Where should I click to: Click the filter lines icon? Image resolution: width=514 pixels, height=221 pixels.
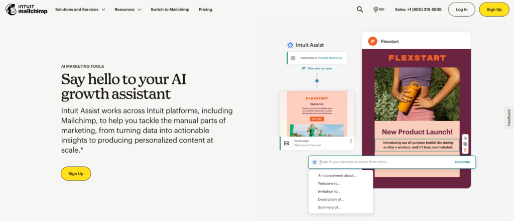click(x=304, y=68)
